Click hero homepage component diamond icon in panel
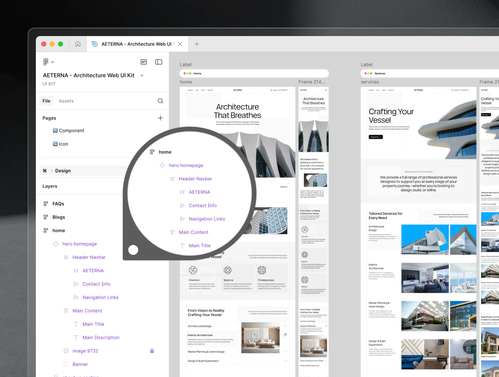The height and width of the screenshot is (377, 499). tap(56, 244)
